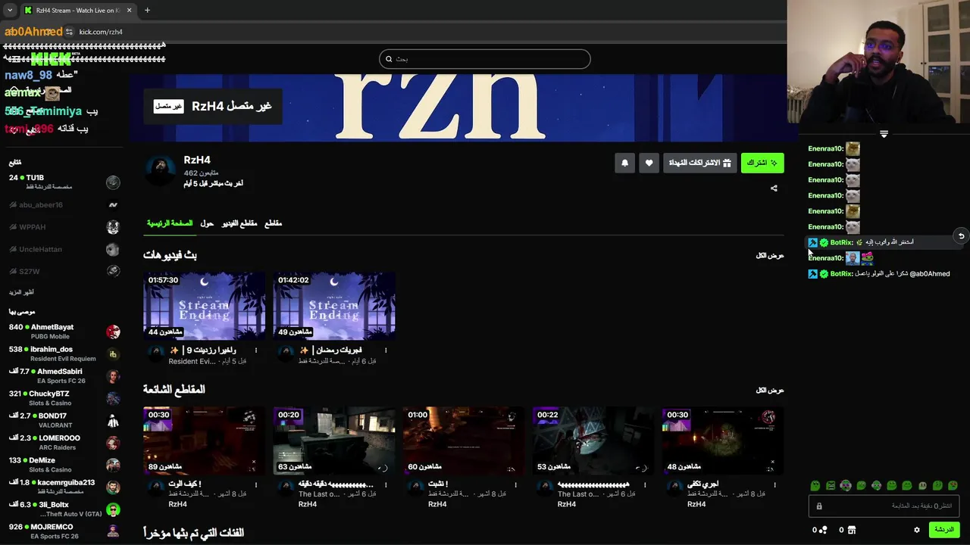Click the ChuckyBTZ avatar in recommended list
This screenshot has height=545, width=970.
pyautogui.click(x=113, y=398)
